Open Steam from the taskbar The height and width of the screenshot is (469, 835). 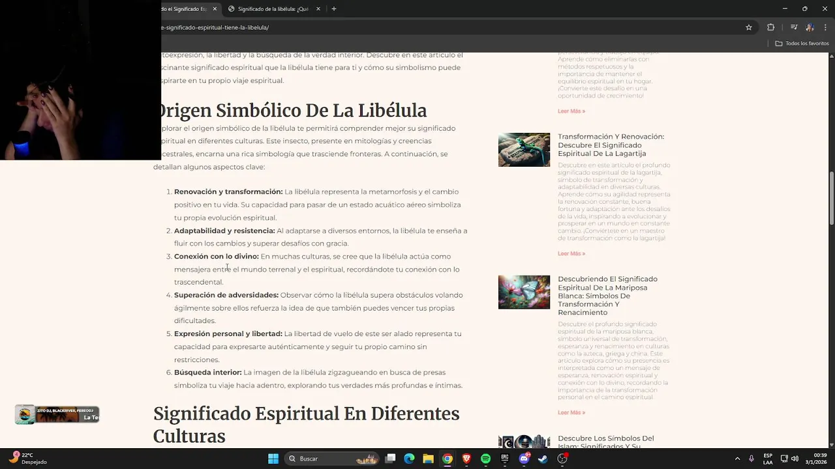tap(543, 459)
